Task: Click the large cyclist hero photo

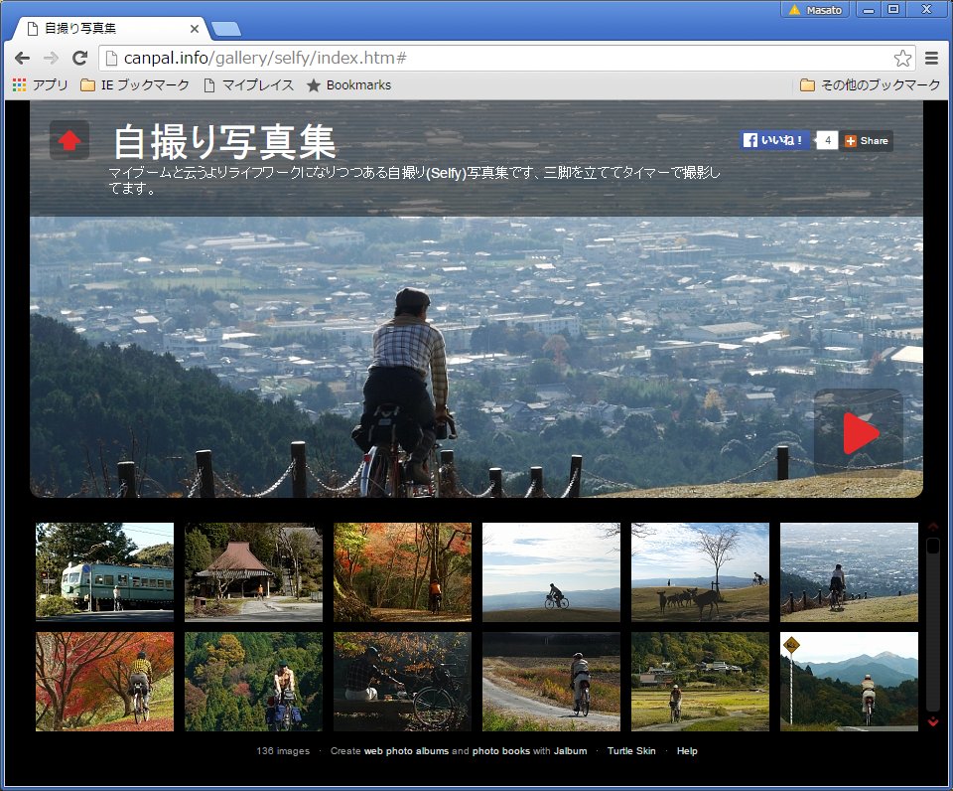Action: tap(476, 357)
